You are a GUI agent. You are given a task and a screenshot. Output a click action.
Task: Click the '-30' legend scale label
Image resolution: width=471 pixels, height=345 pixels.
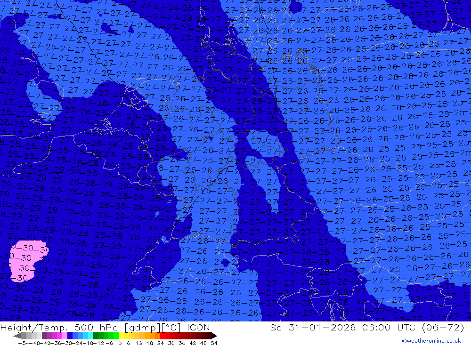point(67,343)
